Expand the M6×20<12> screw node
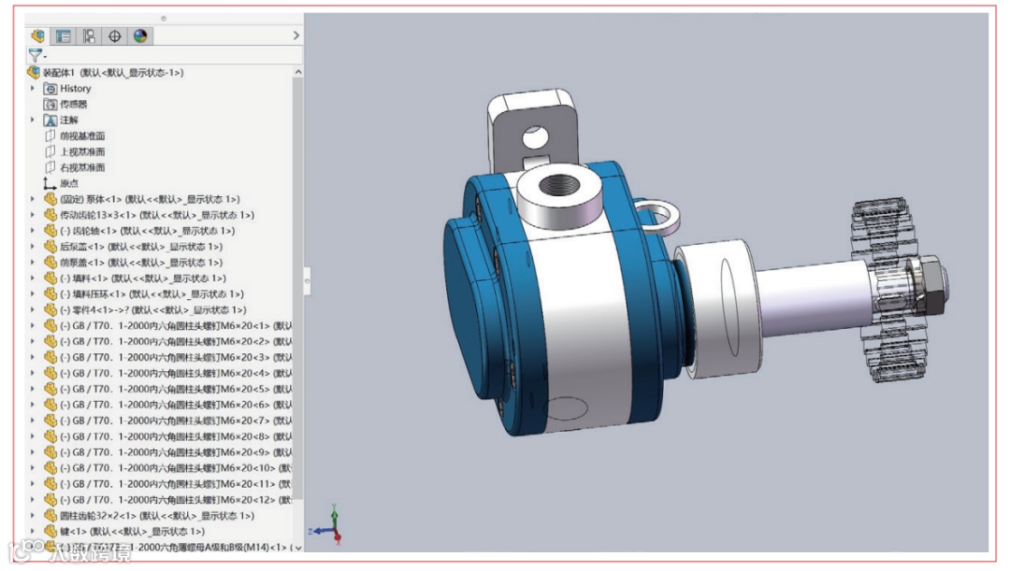 (32, 500)
